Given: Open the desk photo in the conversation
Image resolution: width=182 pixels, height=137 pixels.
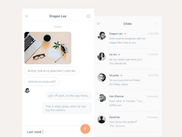Looking at the screenshot, I should coord(48,48).
